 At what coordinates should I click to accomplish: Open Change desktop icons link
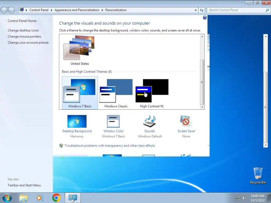pyautogui.click(x=23, y=30)
